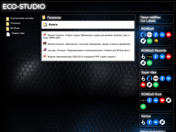Viewport: 176px width, 132px height.
Task: Click the vinyl disc icon under Sonius
Action: pos(162,122)
